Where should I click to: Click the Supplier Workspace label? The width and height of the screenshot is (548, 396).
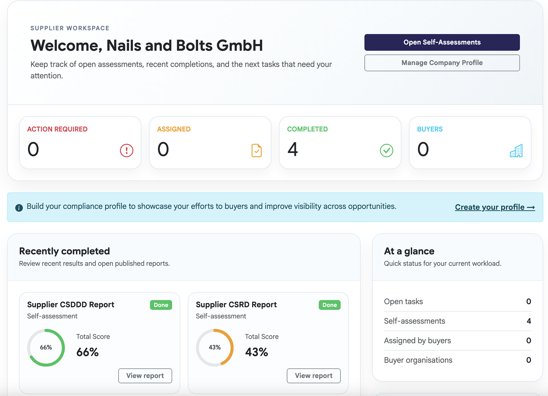pos(70,28)
